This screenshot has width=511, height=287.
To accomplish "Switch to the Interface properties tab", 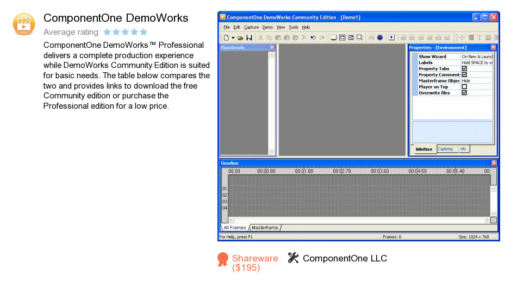I will [x=423, y=149].
